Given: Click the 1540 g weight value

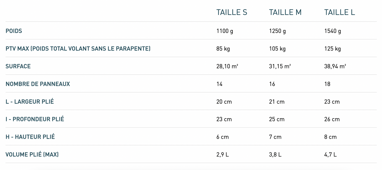Looking at the screenshot, I should pyautogui.click(x=333, y=31).
